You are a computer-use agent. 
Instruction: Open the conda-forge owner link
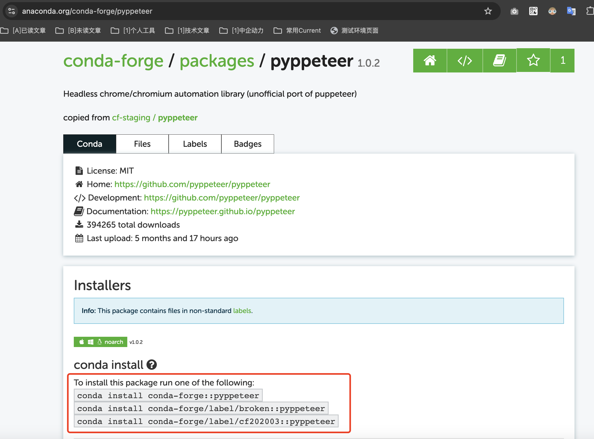(x=113, y=61)
